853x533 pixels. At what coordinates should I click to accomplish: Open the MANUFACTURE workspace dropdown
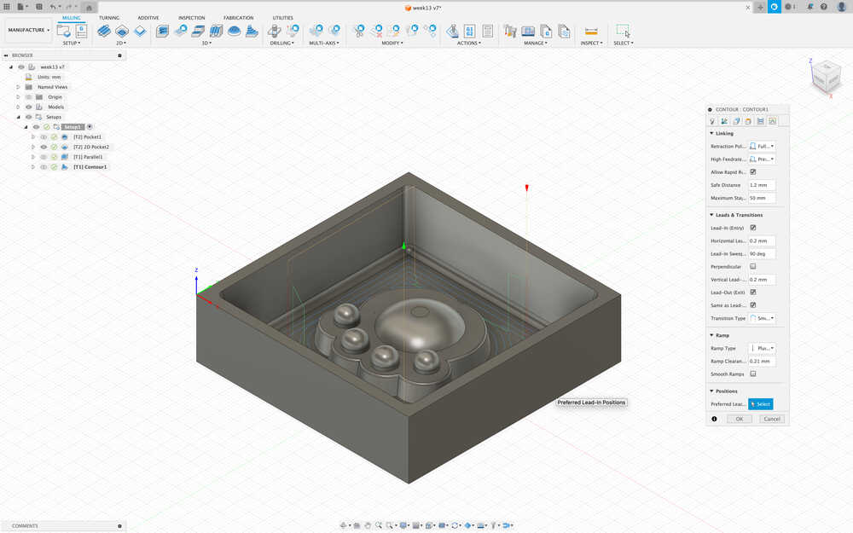(x=28, y=30)
